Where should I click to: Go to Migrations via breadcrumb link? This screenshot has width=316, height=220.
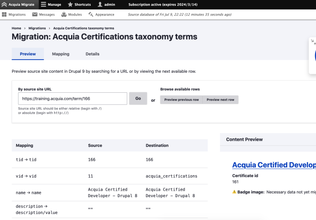point(37,28)
